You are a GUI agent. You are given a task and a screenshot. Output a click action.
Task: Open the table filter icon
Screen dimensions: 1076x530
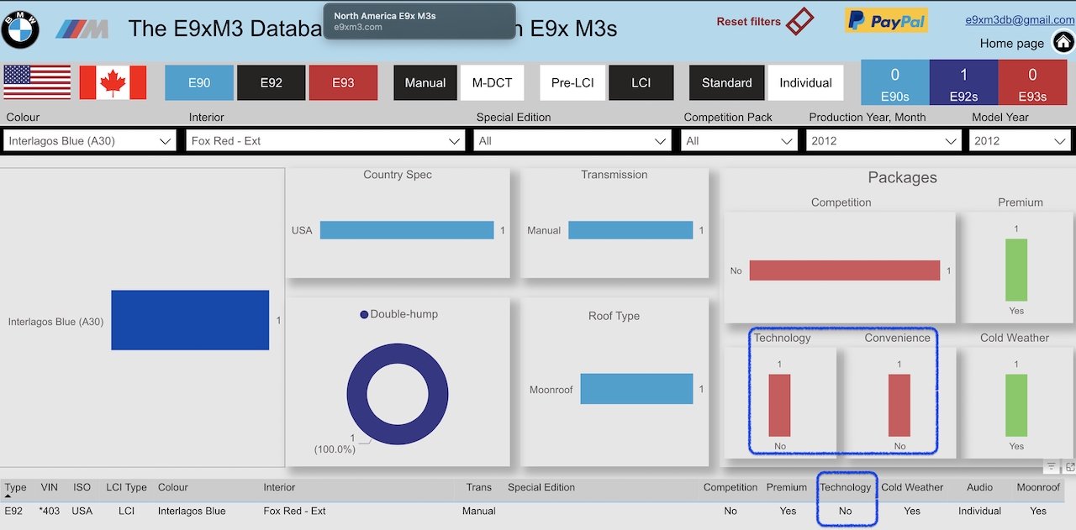(x=1052, y=467)
